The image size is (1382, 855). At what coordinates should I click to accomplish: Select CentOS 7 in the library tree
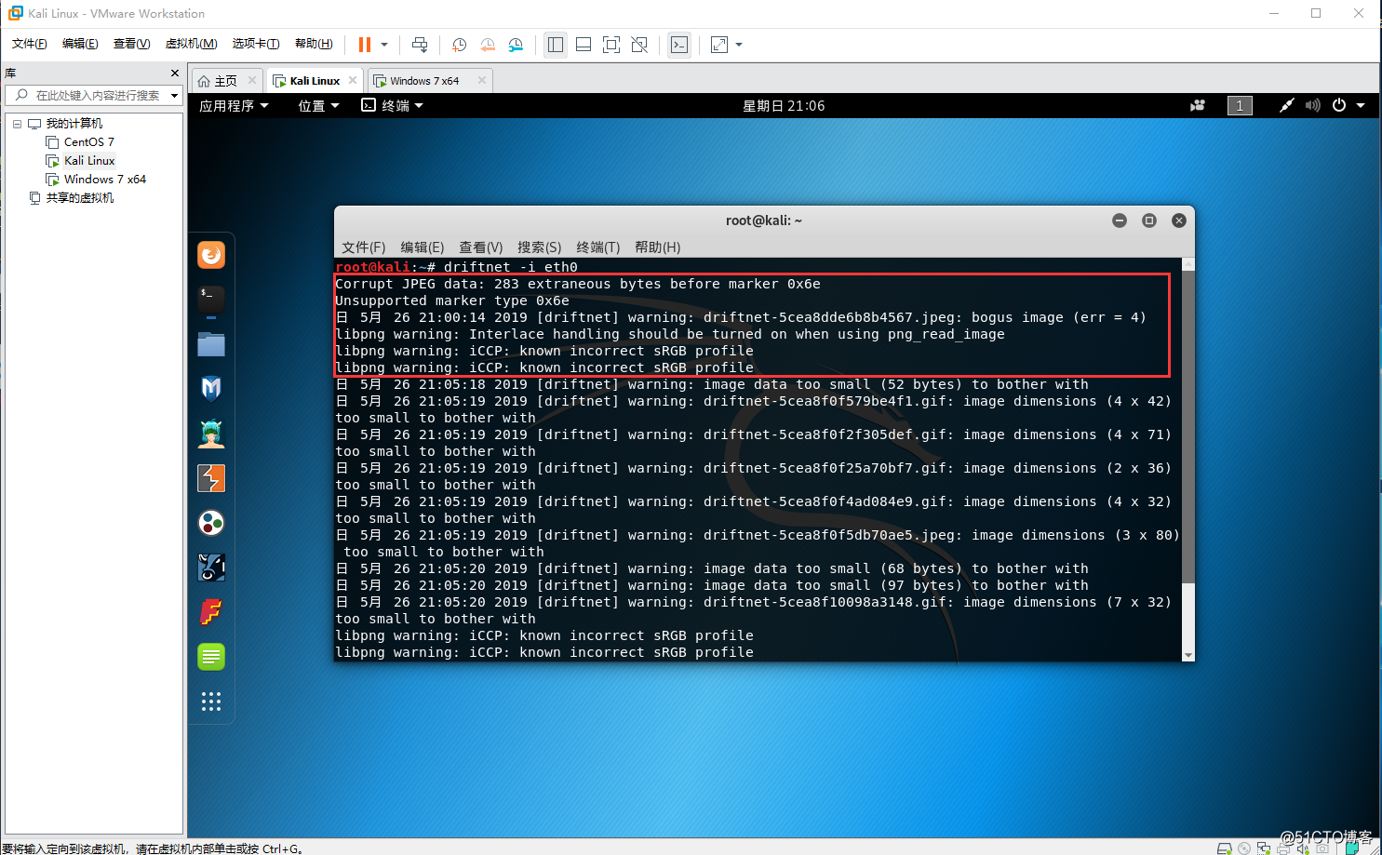(x=89, y=142)
